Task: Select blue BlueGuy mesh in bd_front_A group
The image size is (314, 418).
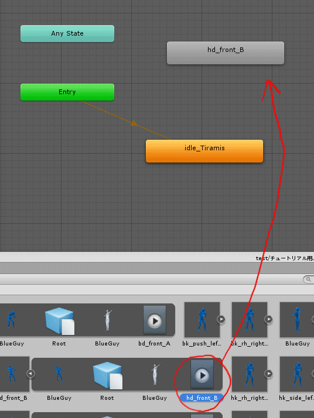Action: pos(12,319)
